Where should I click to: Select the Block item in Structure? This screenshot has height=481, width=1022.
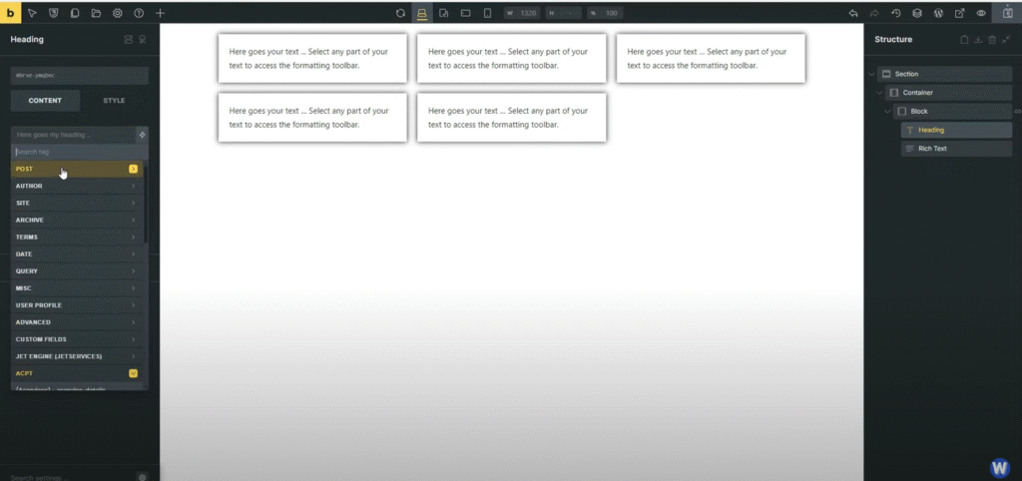(952, 112)
